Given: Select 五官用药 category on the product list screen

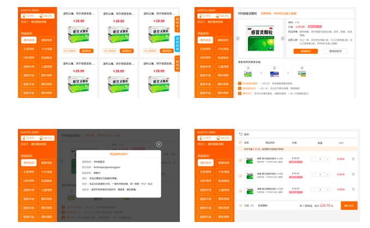Looking at the screenshot, I should coord(29,49).
